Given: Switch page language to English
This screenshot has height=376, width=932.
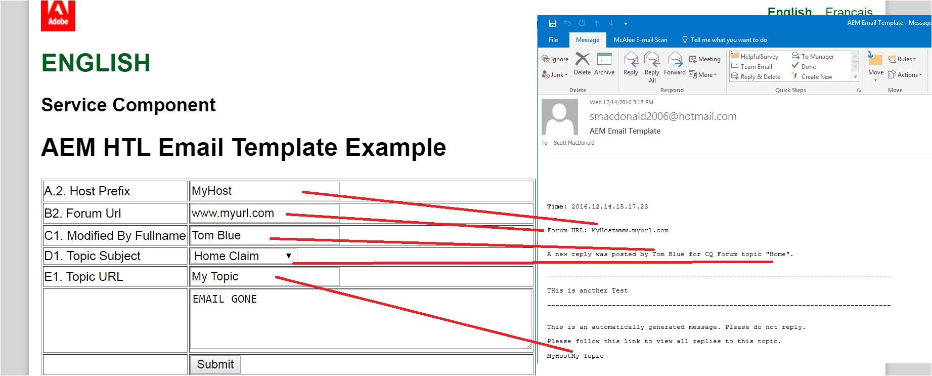Looking at the screenshot, I should click(x=789, y=11).
